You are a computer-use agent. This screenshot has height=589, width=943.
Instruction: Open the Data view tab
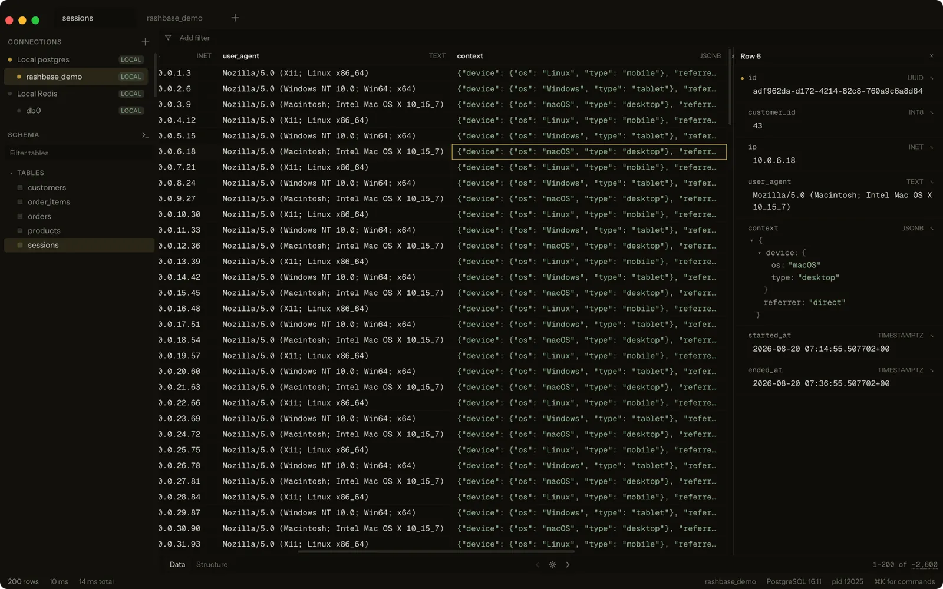(177, 564)
